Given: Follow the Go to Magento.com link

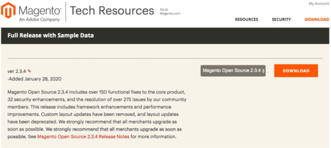Looking at the screenshot, I should [x=170, y=12].
